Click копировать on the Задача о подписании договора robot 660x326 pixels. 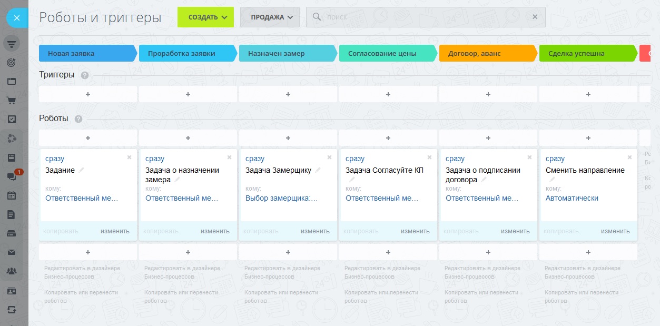(461, 231)
